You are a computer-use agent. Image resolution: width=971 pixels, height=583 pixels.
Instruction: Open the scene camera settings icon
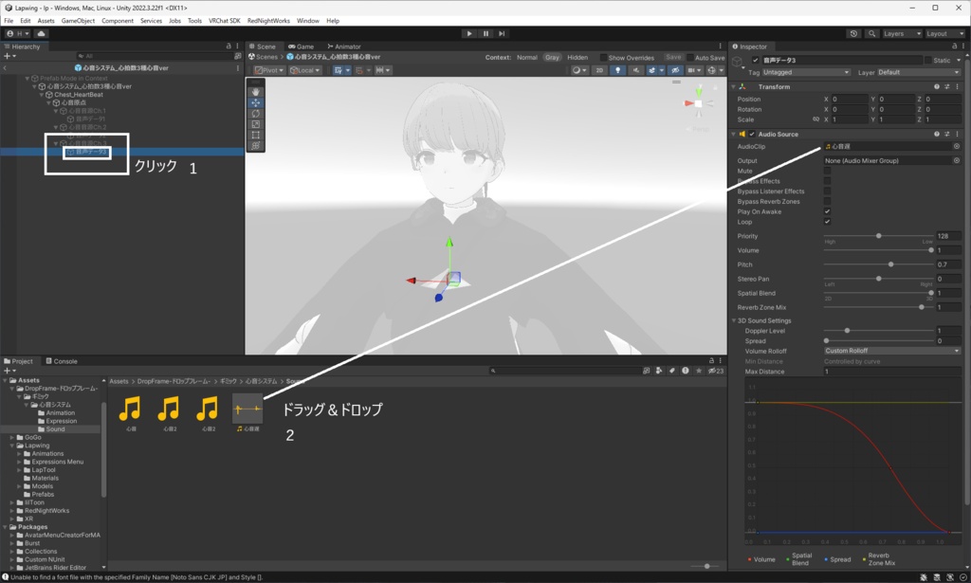pos(693,70)
